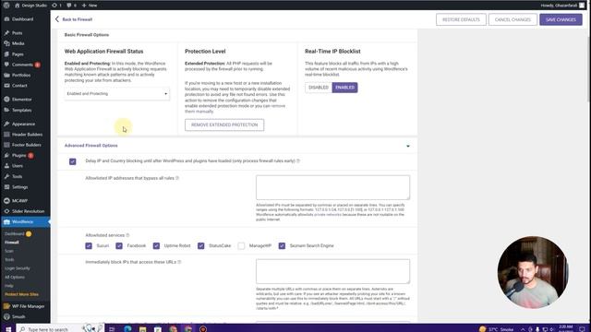Open Comments sidebar icon with red badge
The width and height of the screenshot is (591, 332).
6,65
